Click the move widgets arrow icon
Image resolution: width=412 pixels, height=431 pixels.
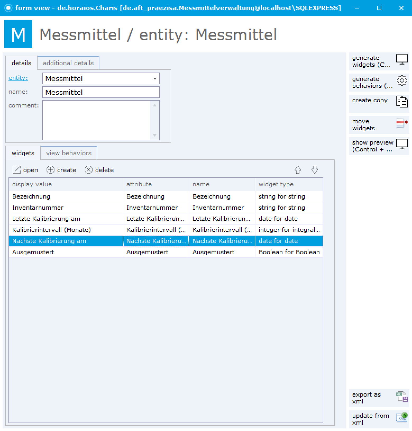tap(402, 123)
